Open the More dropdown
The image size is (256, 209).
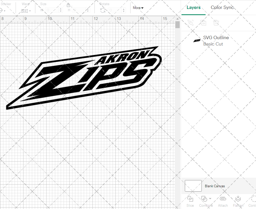[138, 8]
